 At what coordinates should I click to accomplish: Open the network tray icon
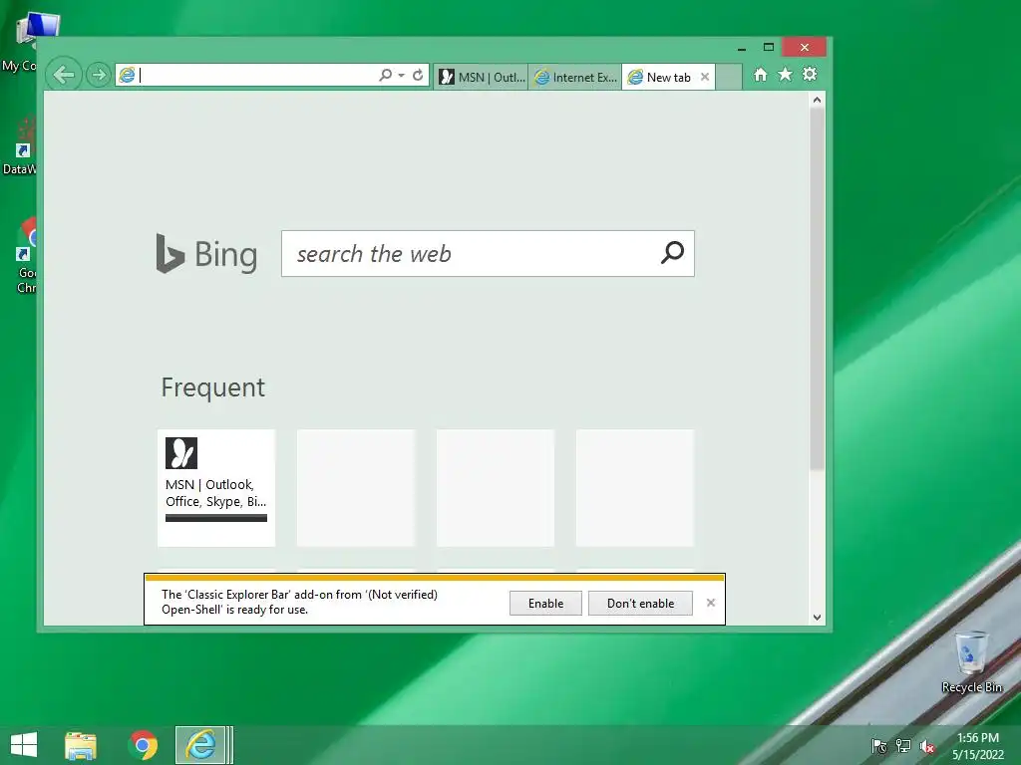click(903, 746)
